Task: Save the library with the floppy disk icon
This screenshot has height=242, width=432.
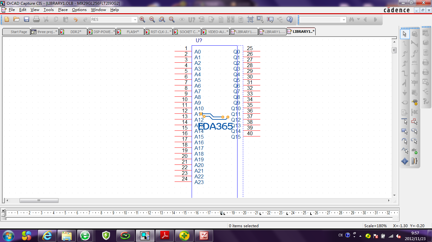Action: 27,20
